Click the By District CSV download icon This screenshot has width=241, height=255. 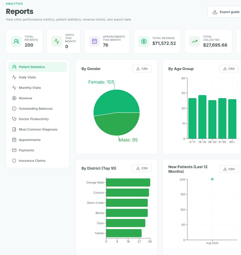138,168
